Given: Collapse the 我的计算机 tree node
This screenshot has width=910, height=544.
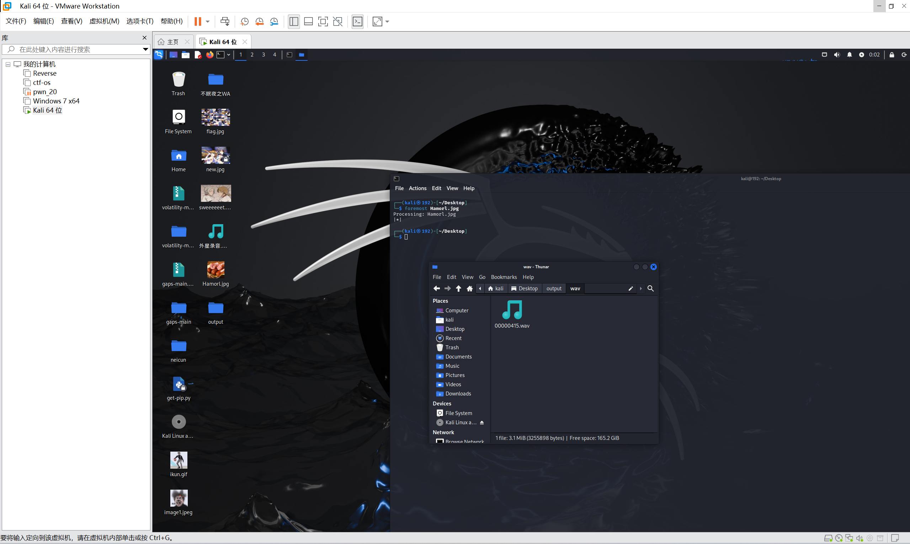Looking at the screenshot, I should pyautogui.click(x=8, y=64).
